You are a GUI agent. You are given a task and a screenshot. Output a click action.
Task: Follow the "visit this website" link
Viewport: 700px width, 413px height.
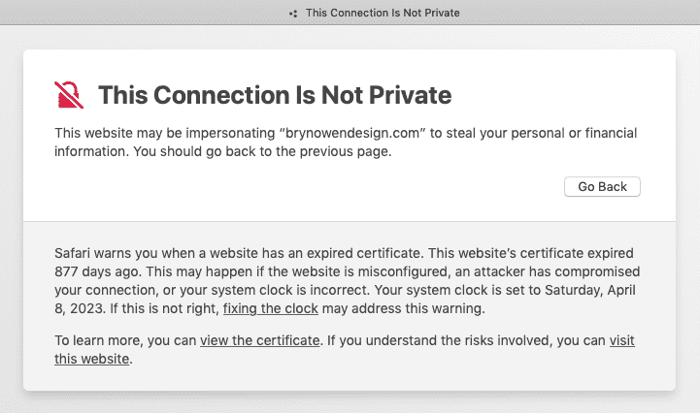622,340
